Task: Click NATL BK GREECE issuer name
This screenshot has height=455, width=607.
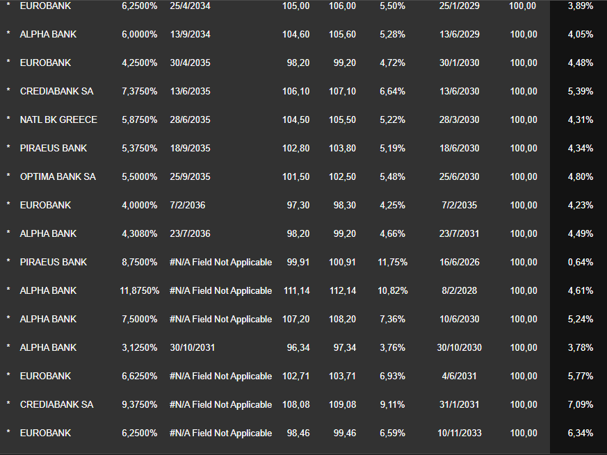Action: (58, 119)
